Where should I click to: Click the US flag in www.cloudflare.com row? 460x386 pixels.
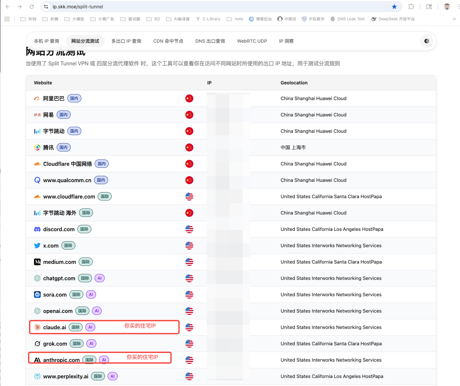[x=189, y=197]
